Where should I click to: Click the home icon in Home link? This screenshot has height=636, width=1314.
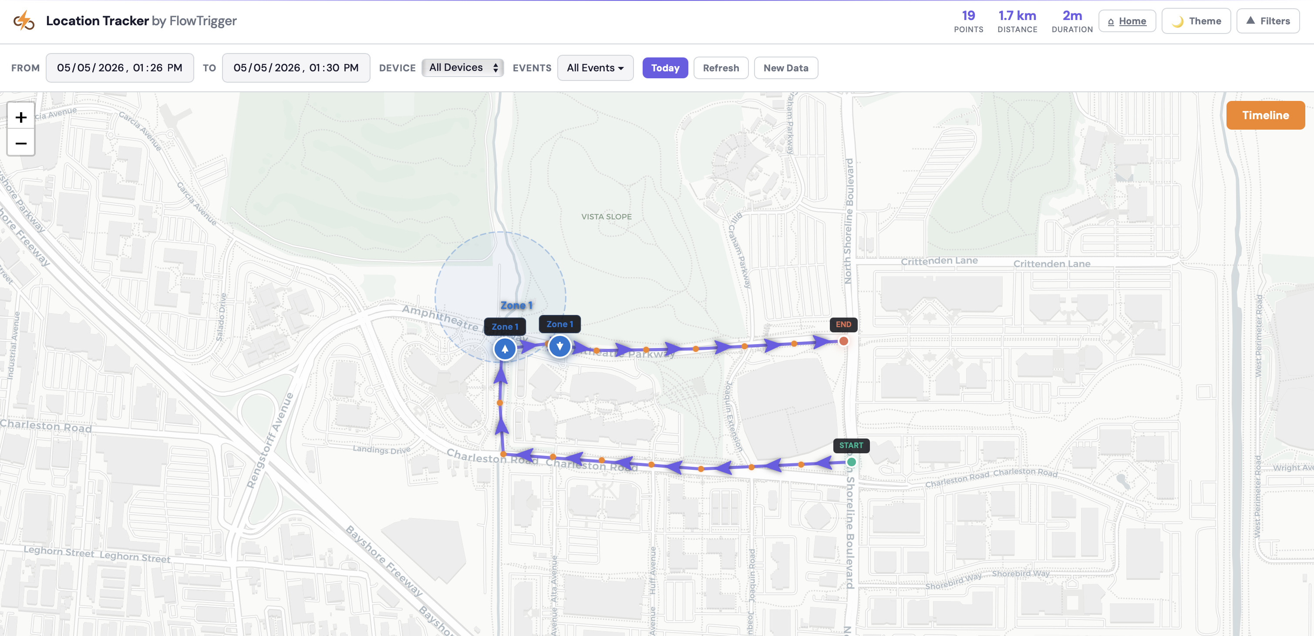tap(1111, 21)
